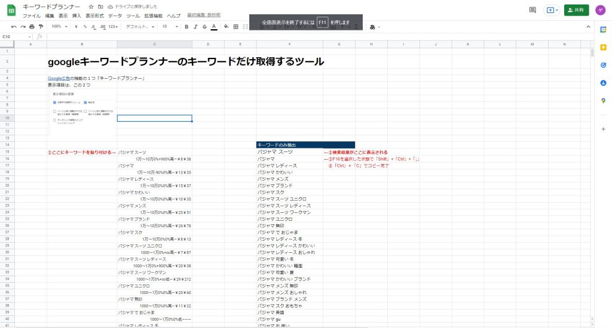
Task: Star the キーワードプランナー document
Action: click(x=91, y=6)
